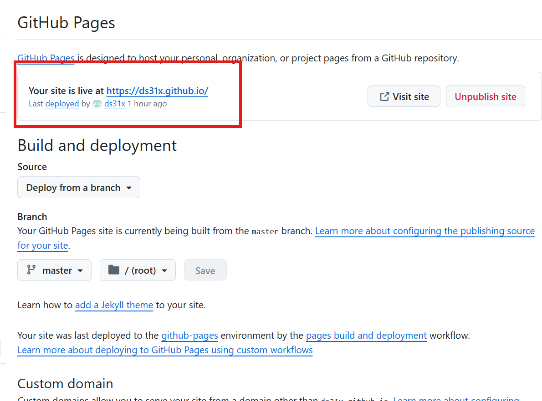This screenshot has width=542, height=401.
Task: Click the caret arrow beside / (root)
Action: [x=164, y=271]
